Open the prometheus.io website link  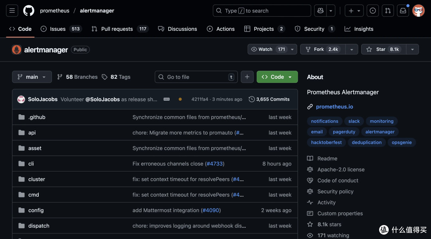pyautogui.click(x=334, y=107)
